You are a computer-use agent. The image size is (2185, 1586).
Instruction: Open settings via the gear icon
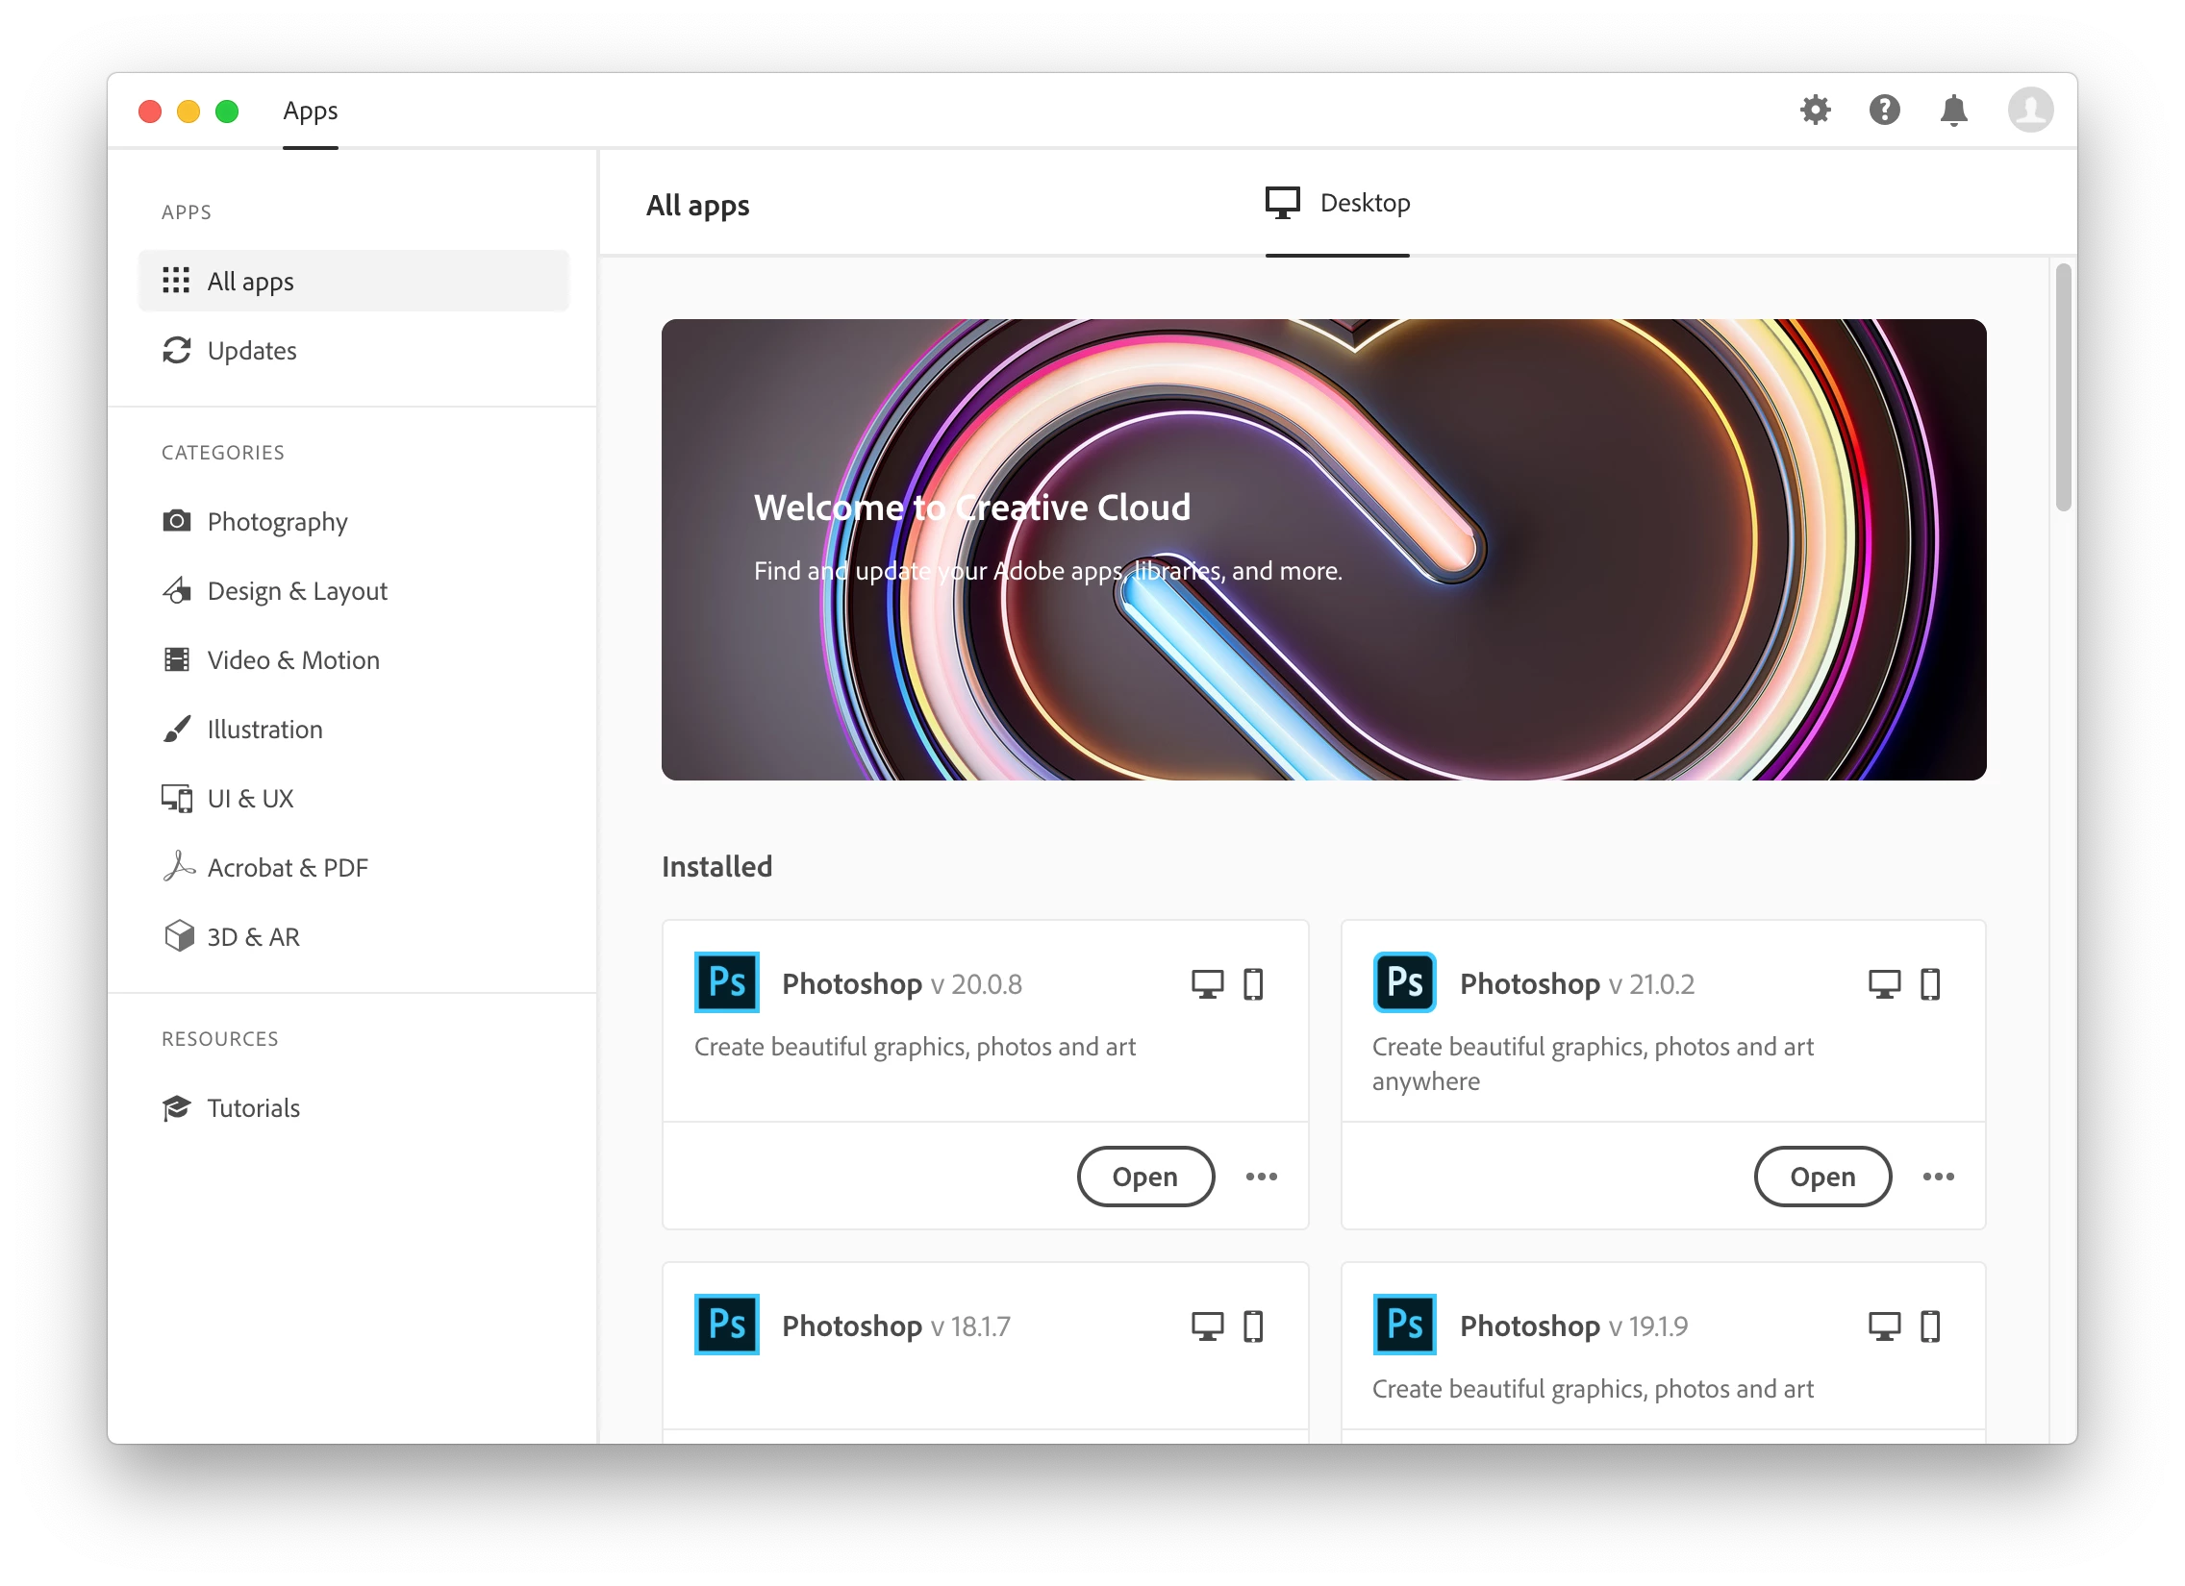(1815, 110)
